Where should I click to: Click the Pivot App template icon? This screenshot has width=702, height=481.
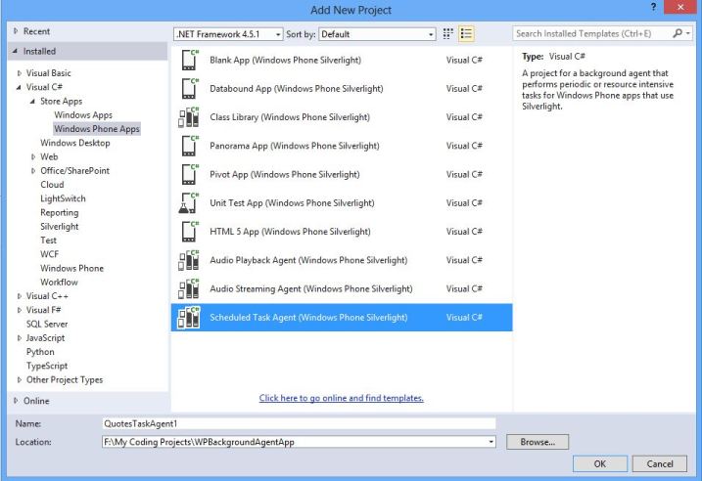pyautogui.click(x=189, y=174)
